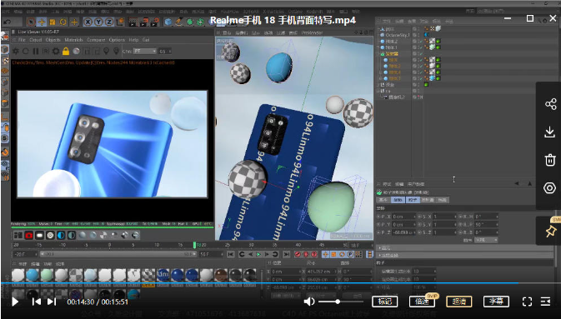Screen dimensions: 561x319
Task: Open Live Viewer Objects menu
Action: point(53,40)
